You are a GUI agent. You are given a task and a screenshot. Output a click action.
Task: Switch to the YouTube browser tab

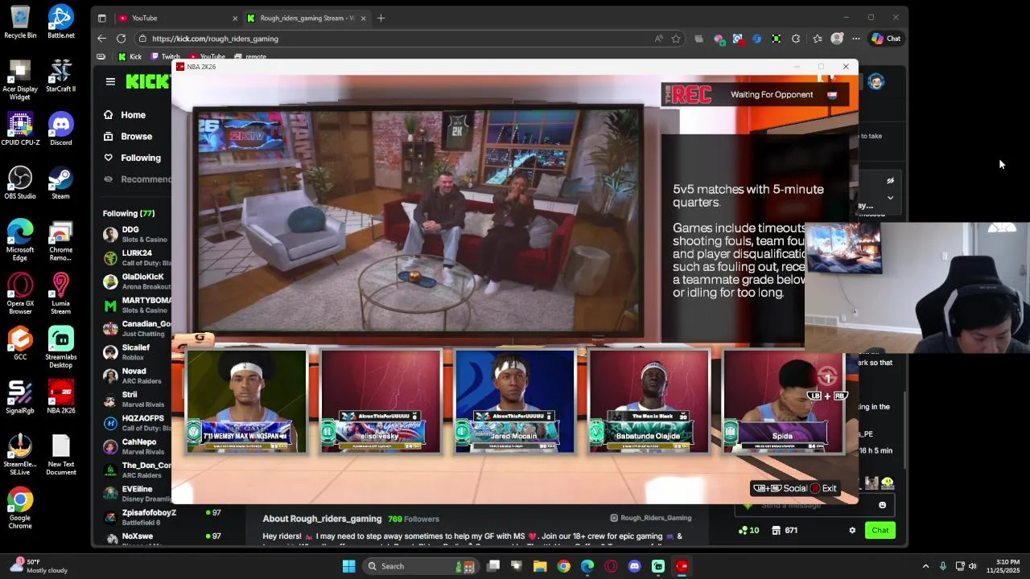(x=177, y=18)
